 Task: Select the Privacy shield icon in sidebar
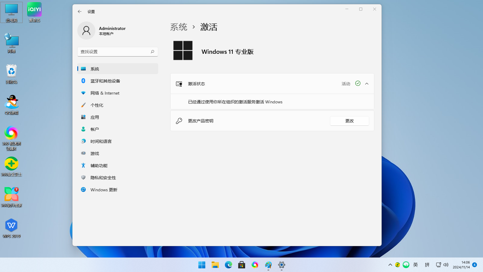click(83, 177)
